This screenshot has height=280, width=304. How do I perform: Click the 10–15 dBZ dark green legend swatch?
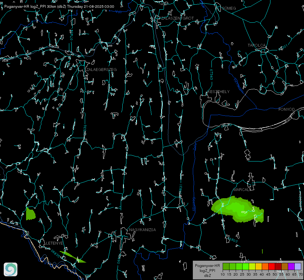point(226,266)
